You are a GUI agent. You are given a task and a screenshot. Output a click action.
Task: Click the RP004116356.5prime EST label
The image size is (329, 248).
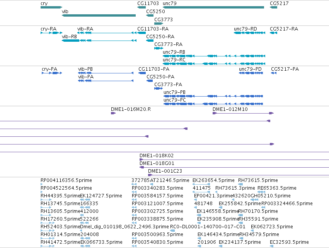click(66, 180)
